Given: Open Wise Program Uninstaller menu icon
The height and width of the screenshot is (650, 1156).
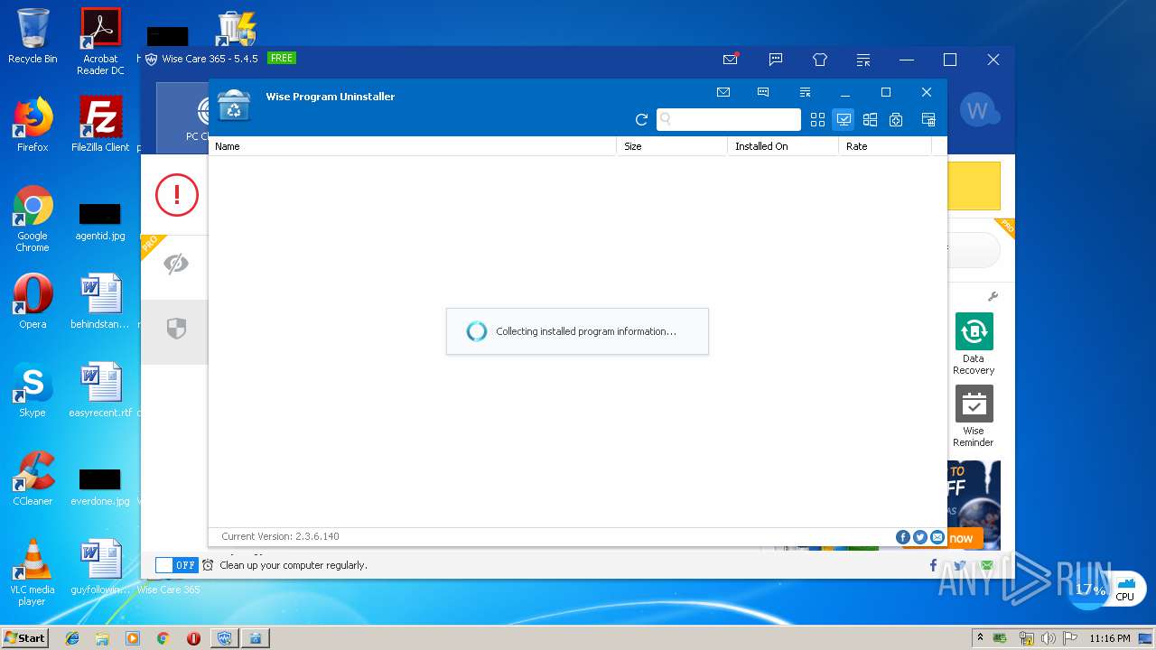Looking at the screenshot, I should (805, 92).
